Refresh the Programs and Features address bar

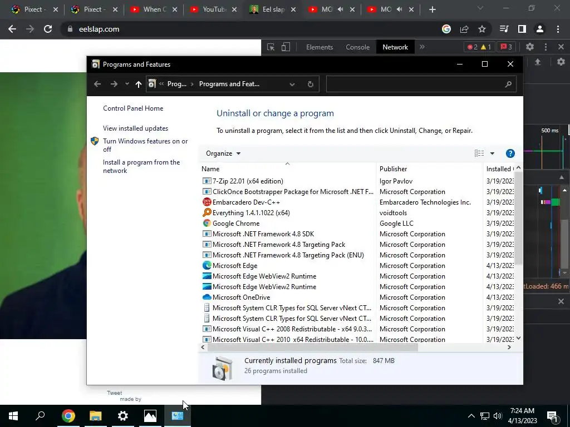pyautogui.click(x=310, y=84)
